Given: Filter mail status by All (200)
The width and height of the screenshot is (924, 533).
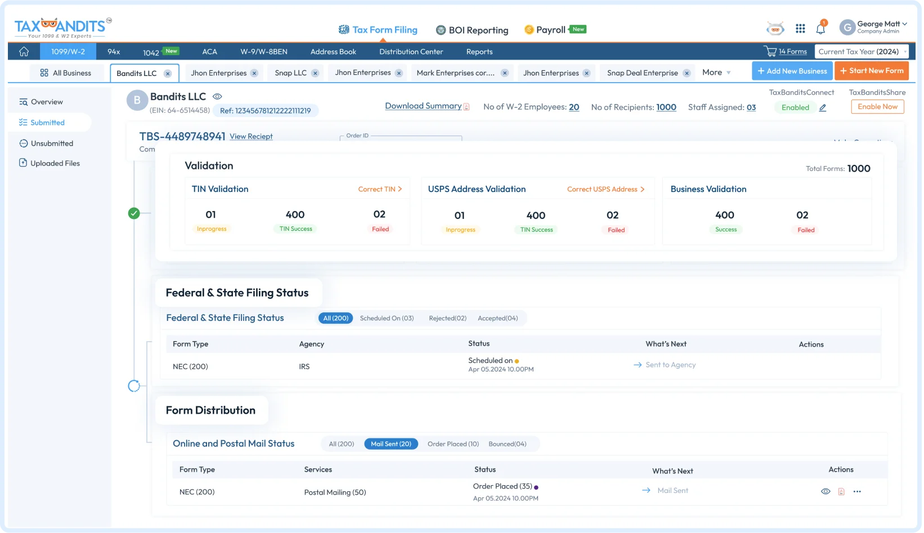Looking at the screenshot, I should pos(342,445).
